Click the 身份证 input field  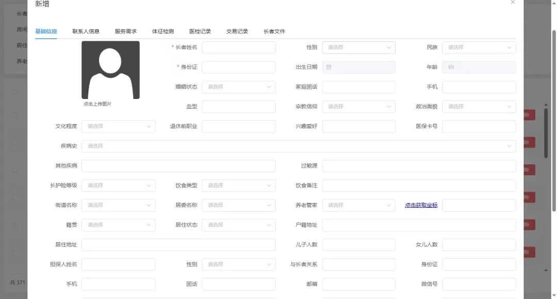[238, 67]
